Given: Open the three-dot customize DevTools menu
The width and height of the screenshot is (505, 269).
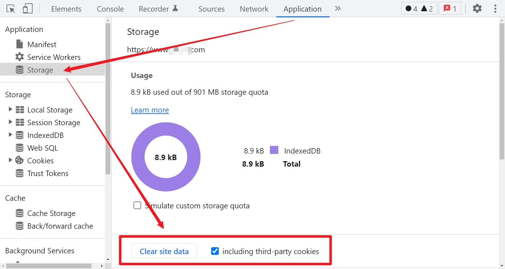Looking at the screenshot, I should 495,8.
